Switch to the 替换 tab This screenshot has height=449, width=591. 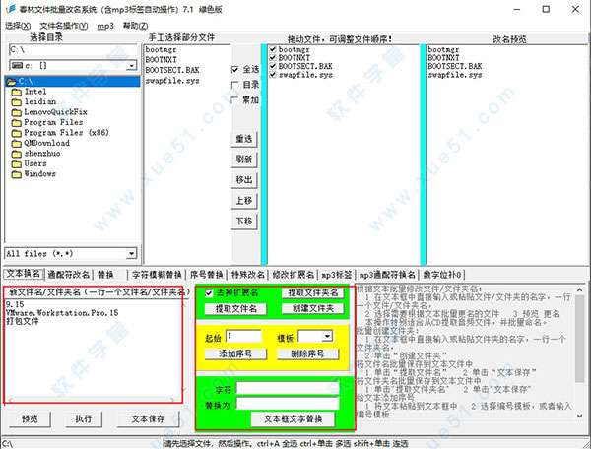(x=105, y=275)
